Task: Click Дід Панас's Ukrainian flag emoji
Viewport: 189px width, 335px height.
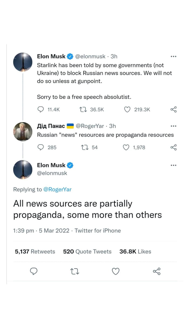Action: point(71,126)
